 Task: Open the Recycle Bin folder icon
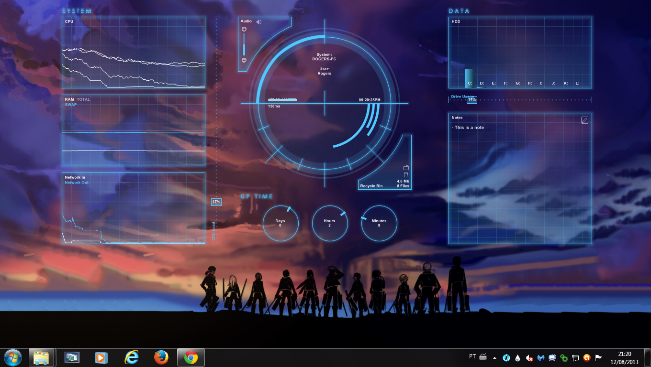click(x=406, y=168)
